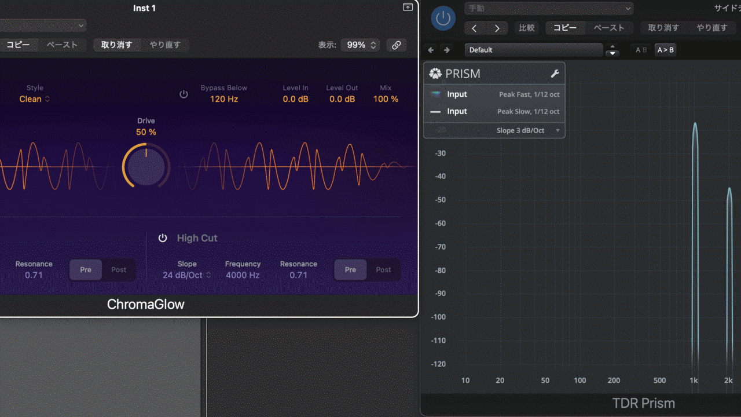Click ペースト in TDR Prism window
The image size is (741, 417).
(x=609, y=28)
